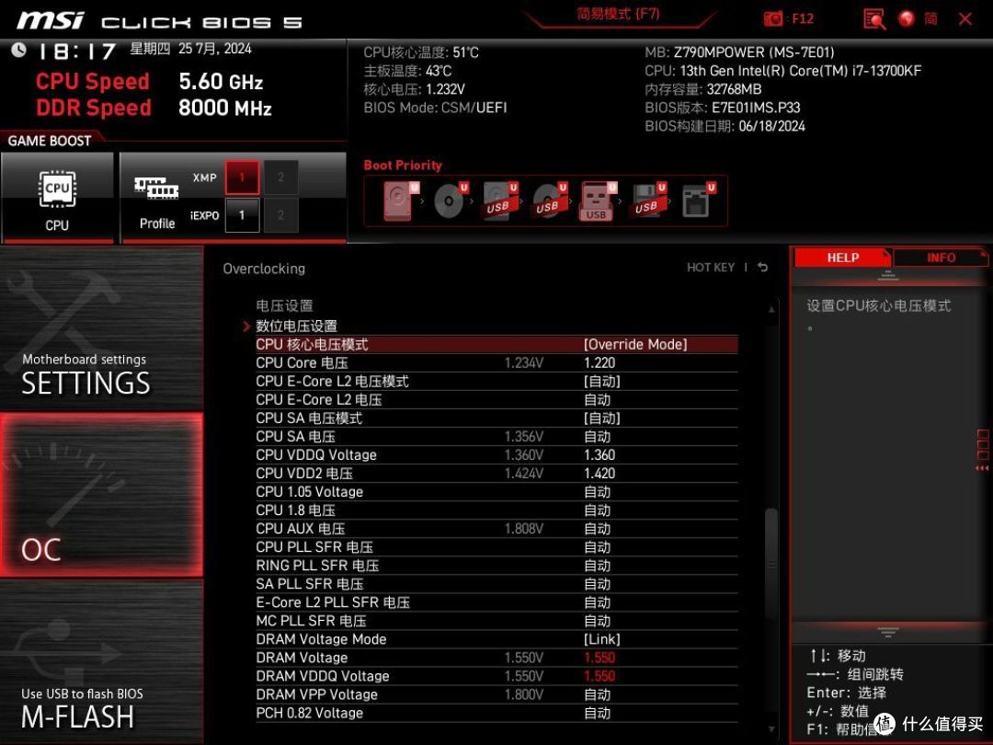Screen dimensions: 993x745
Task: Select the USB floppy boot device icon
Action: tap(648, 201)
